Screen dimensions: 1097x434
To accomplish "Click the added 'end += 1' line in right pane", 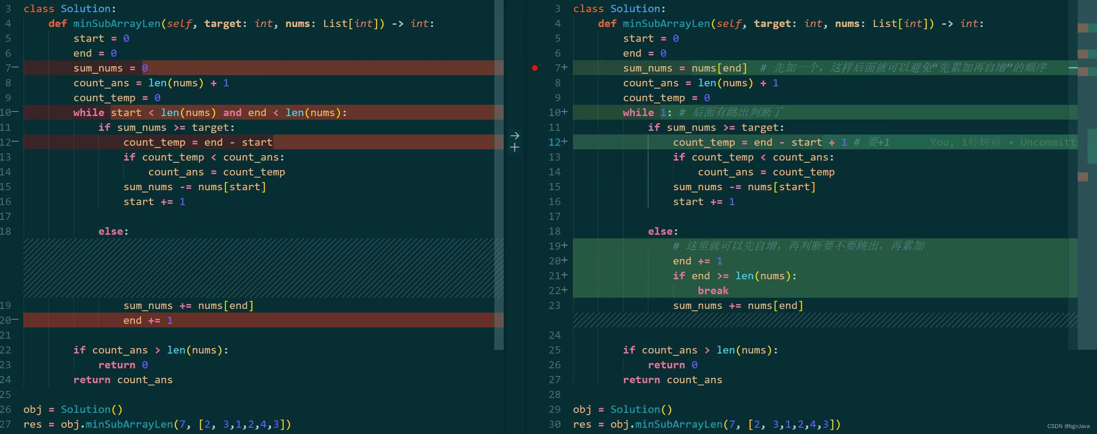I will point(697,261).
